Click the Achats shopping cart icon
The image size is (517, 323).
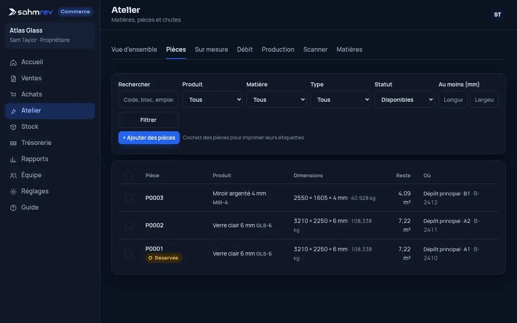point(13,94)
